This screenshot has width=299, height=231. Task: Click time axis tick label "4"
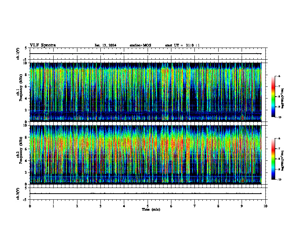[124, 206]
